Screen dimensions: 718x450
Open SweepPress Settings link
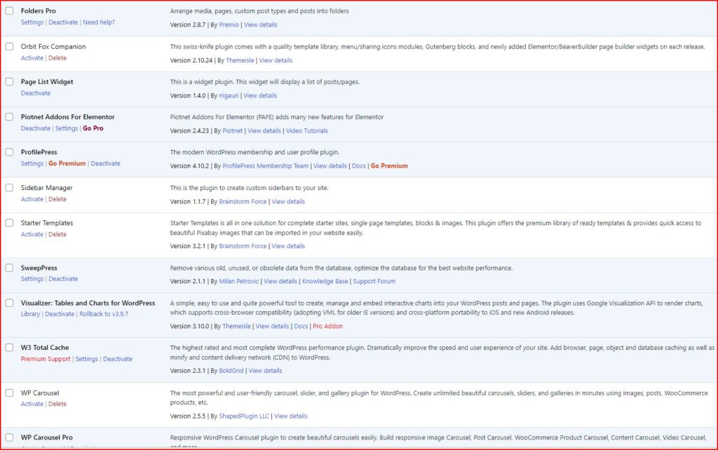(x=32, y=279)
